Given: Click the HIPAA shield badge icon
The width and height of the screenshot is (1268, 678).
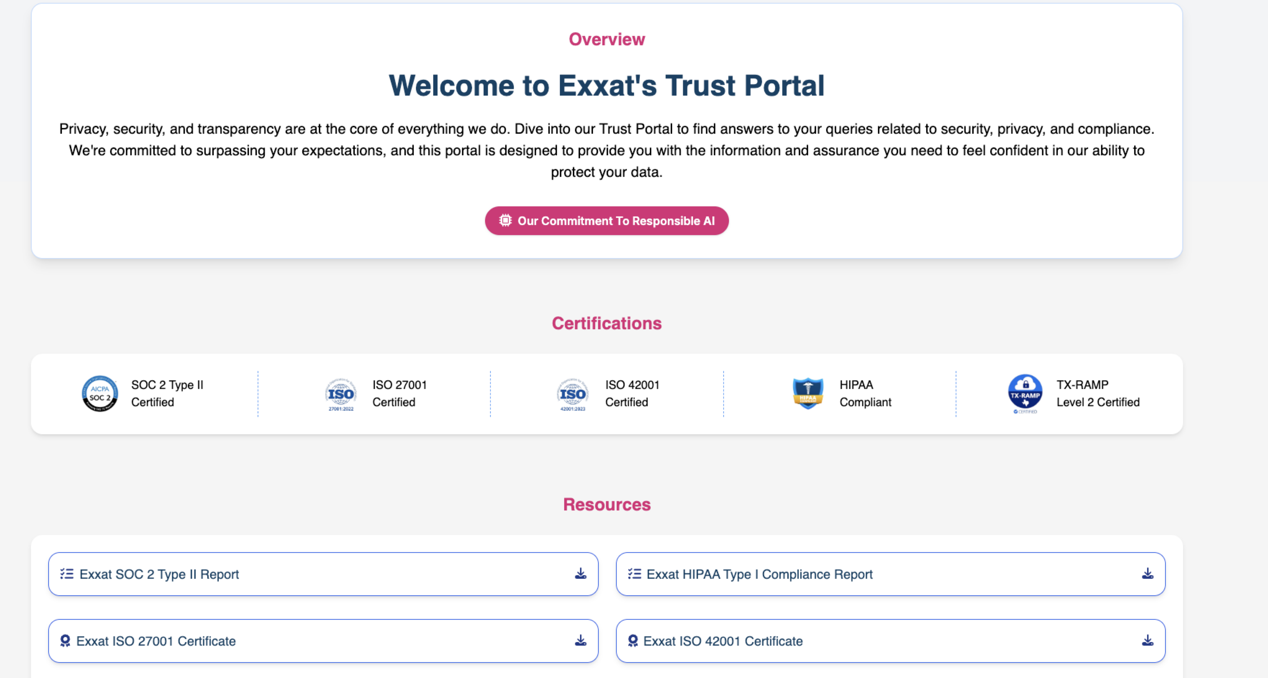Looking at the screenshot, I should click(x=807, y=393).
